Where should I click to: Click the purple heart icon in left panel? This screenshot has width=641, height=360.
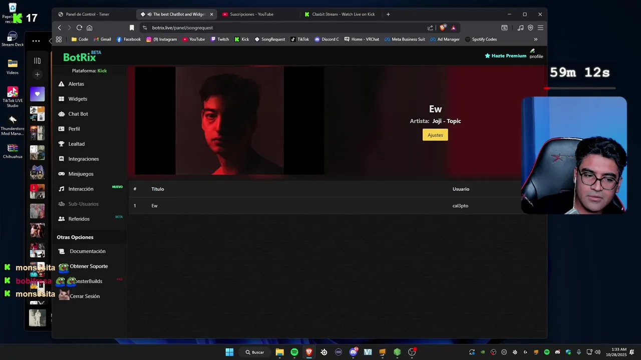(x=37, y=94)
